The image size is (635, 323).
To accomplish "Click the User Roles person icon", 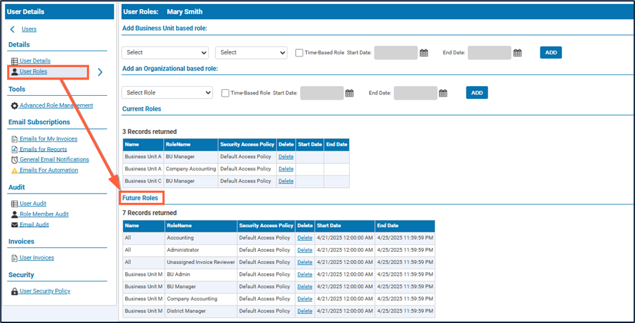I will [x=14, y=72].
